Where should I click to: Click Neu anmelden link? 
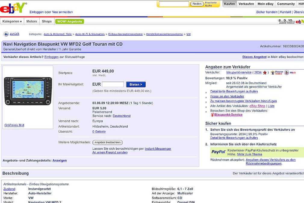(x=62, y=12)
